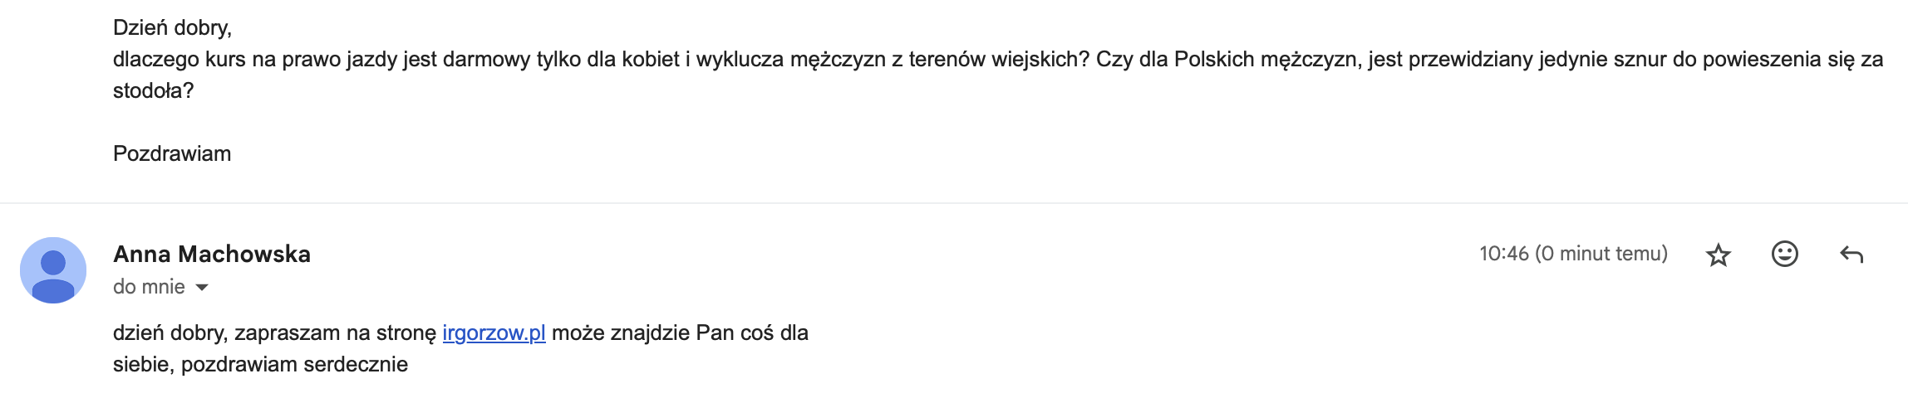Image resolution: width=1908 pixels, height=398 pixels.
Task: Reply using the arrow icon
Action: (1851, 255)
